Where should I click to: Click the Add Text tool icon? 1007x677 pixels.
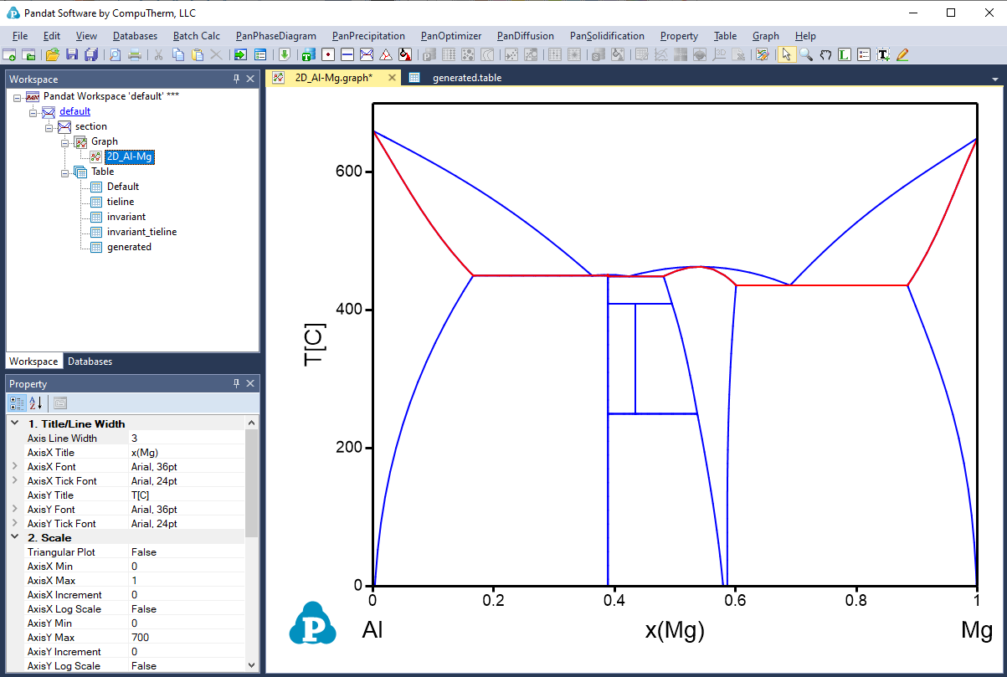(883, 54)
